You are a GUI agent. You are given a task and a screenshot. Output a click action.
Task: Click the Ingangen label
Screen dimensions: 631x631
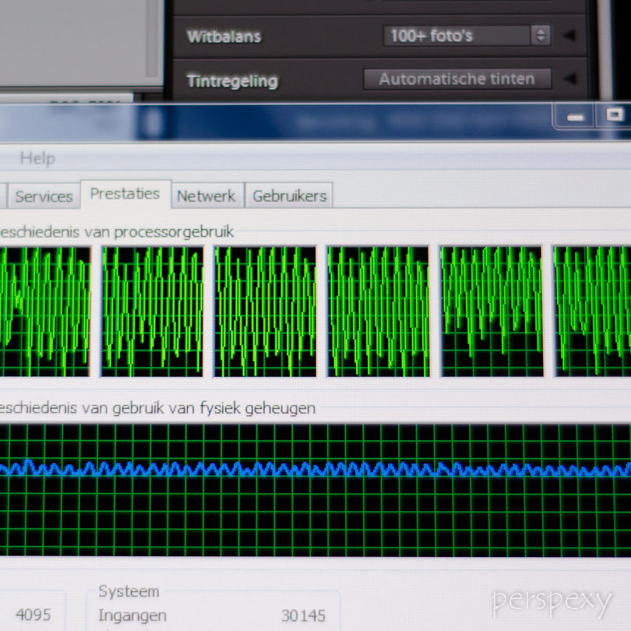click(x=132, y=615)
